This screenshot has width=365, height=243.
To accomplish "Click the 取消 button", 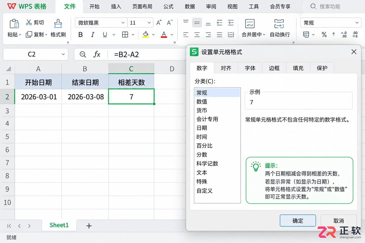I will [339, 220].
